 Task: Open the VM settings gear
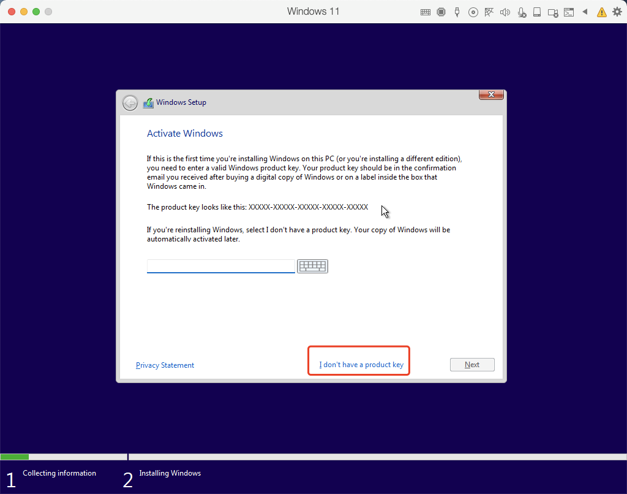(617, 12)
